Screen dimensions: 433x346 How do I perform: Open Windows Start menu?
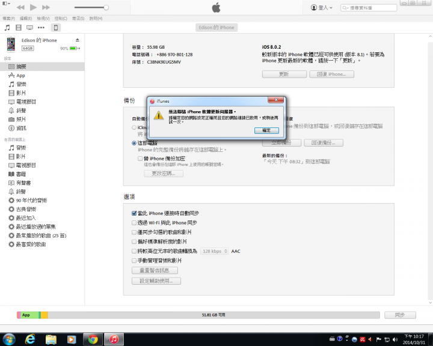coord(9,339)
